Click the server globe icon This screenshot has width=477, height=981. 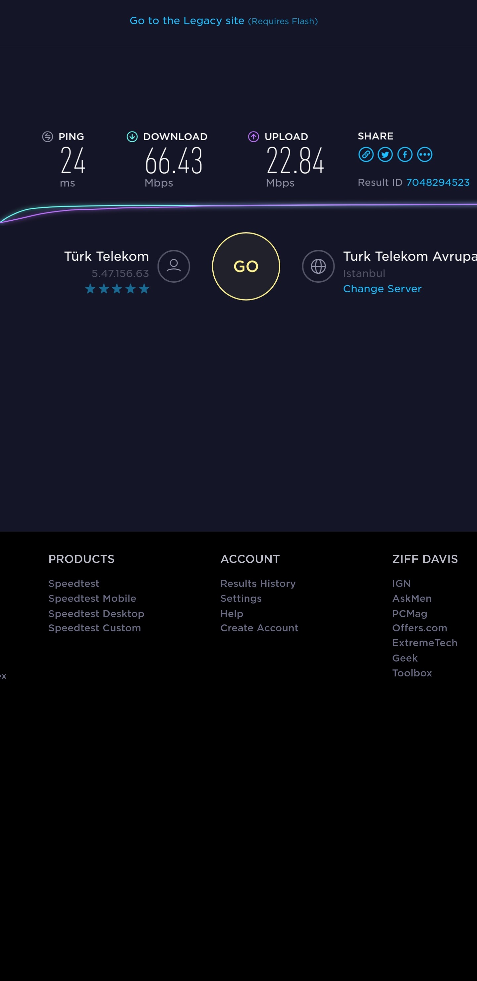[318, 266]
